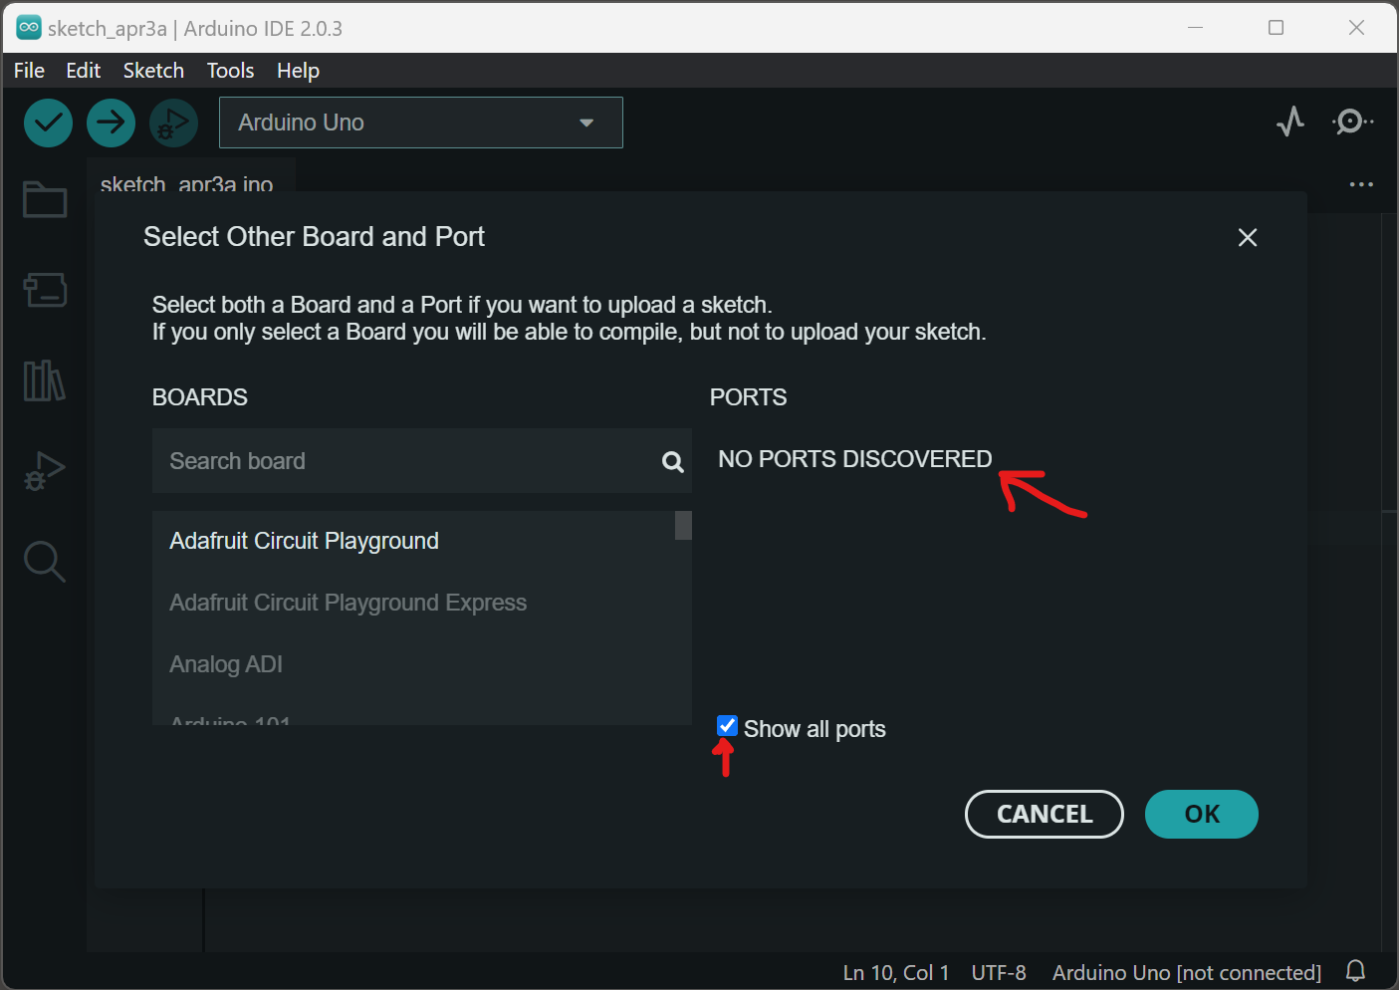Open the Help menu
The height and width of the screenshot is (990, 1399).
coord(298,71)
